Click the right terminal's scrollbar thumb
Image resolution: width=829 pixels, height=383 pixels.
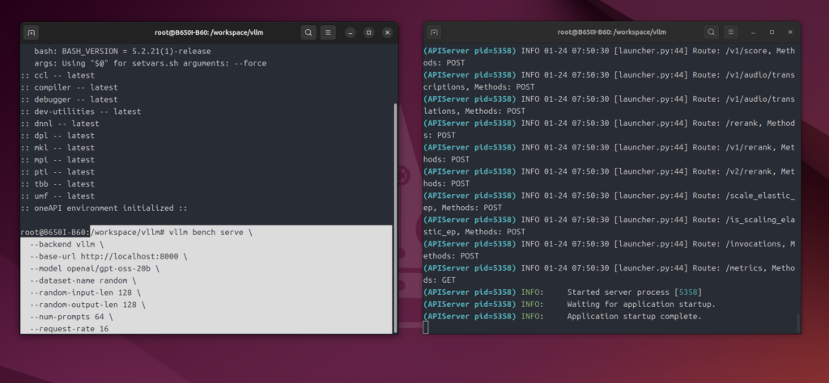point(797,323)
